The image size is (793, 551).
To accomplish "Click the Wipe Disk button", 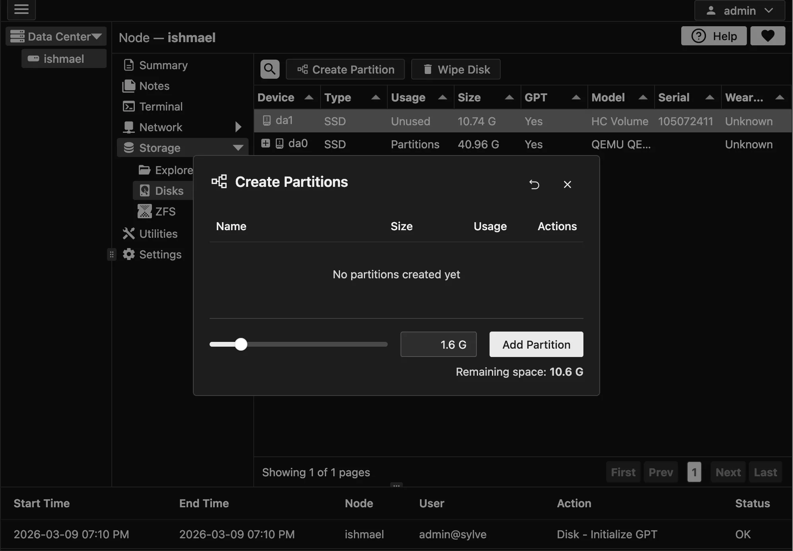I will tap(456, 70).
